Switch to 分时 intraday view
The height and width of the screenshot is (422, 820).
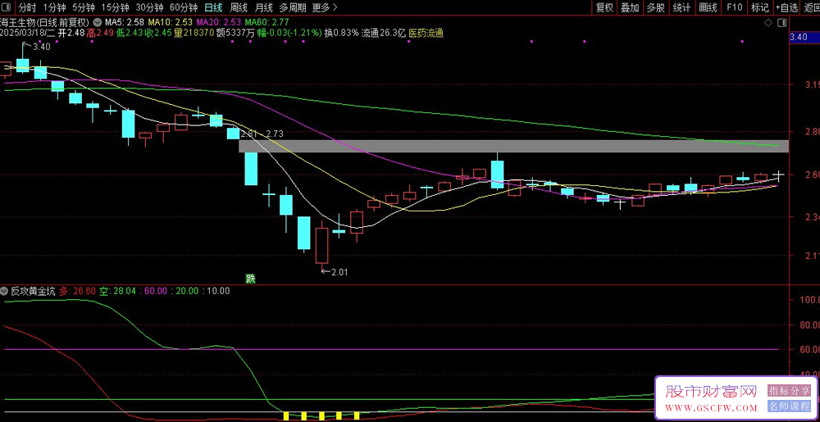click(x=27, y=7)
